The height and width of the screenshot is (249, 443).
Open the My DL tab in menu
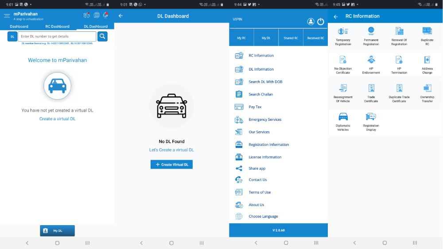coord(266,38)
